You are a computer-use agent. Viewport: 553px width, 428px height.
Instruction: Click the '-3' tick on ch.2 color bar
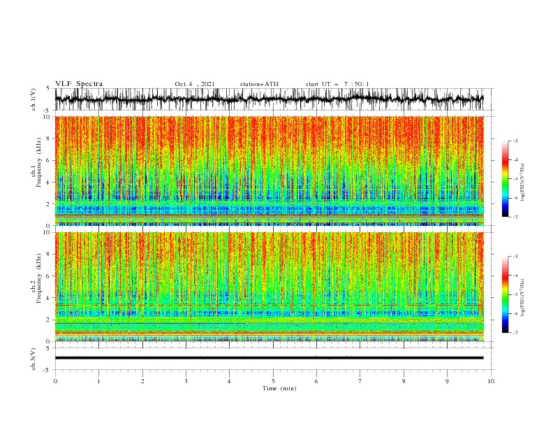pos(515,257)
